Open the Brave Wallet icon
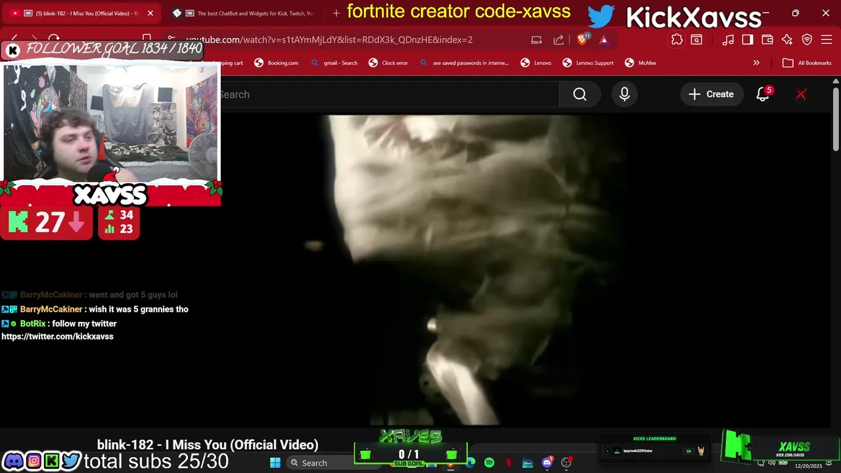841x473 pixels. [767, 39]
